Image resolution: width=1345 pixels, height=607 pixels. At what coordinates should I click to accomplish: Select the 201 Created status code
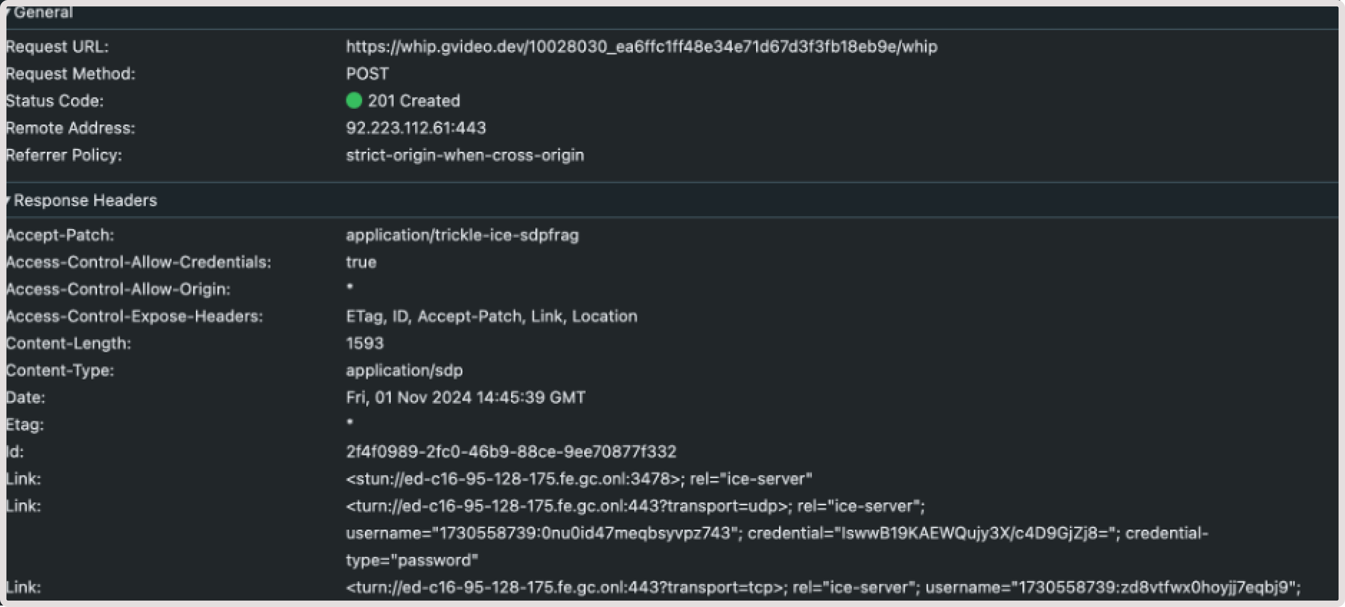[x=415, y=100]
